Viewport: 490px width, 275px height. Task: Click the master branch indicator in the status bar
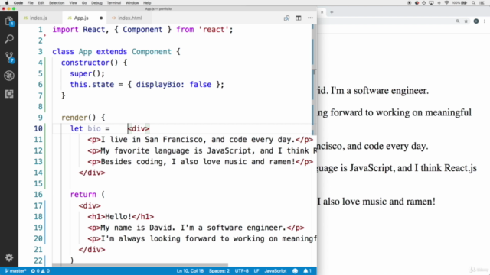pyautogui.click(x=15, y=271)
